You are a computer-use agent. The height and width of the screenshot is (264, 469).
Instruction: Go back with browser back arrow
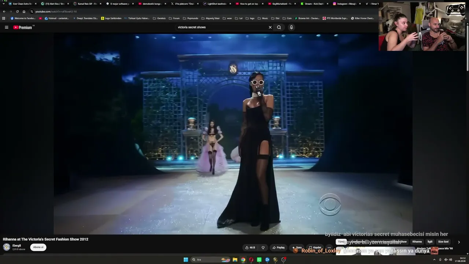point(4,11)
